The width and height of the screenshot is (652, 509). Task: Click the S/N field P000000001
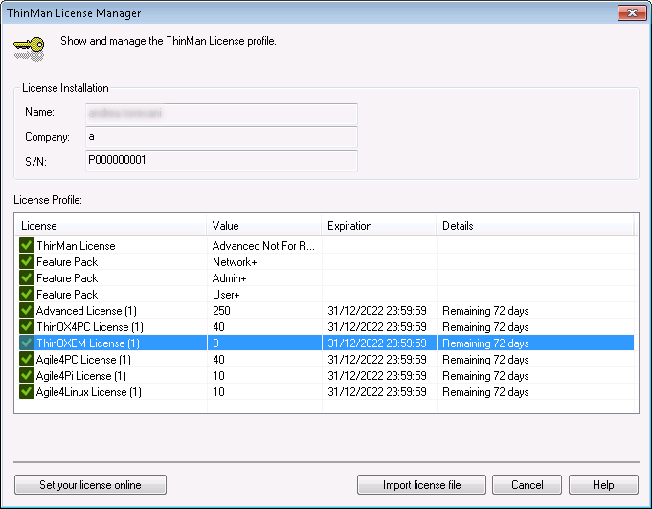221,161
